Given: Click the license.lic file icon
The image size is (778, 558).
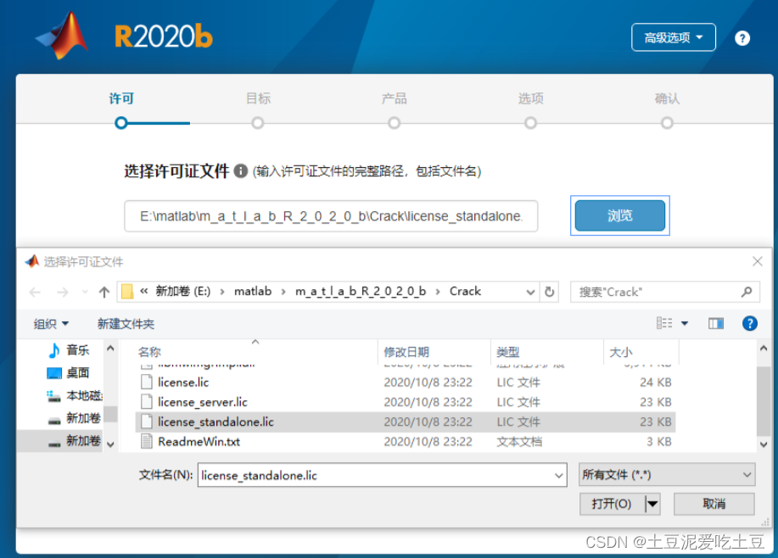Looking at the screenshot, I should click(x=147, y=382).
